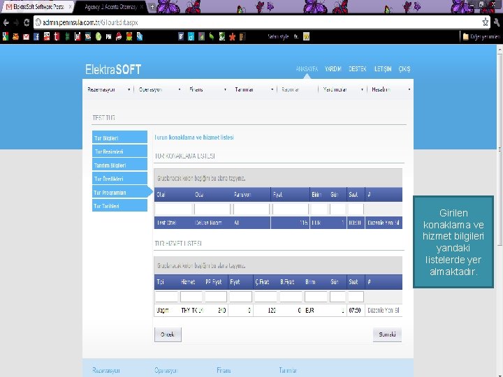Open Rezervasyon link in the page footer

click(x=106, y=370)
